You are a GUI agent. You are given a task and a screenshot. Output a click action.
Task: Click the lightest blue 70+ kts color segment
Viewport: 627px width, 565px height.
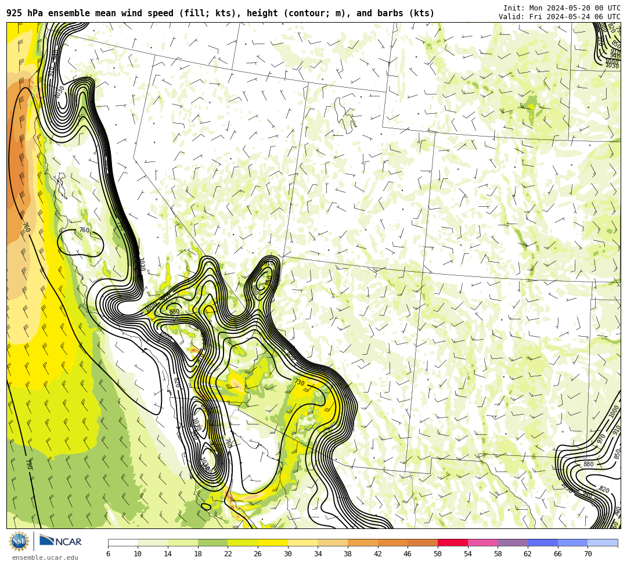pos(603,542)
